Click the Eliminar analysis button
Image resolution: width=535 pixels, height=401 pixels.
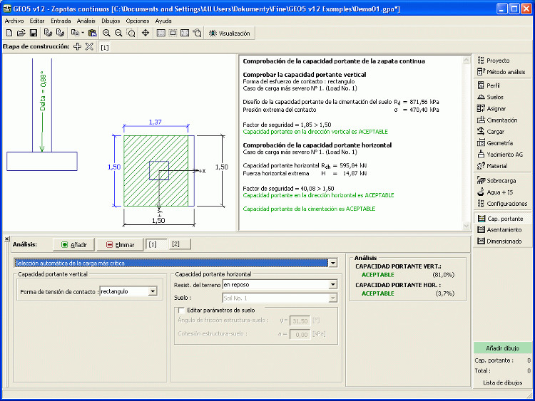click(120, 244)
